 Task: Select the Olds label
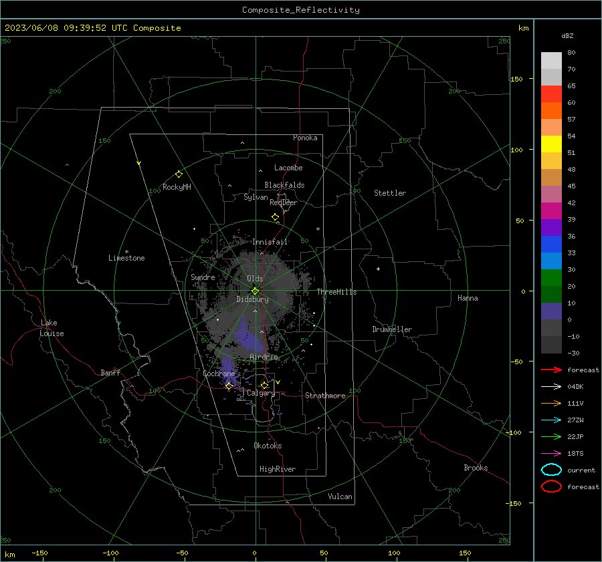pos(255,279)
